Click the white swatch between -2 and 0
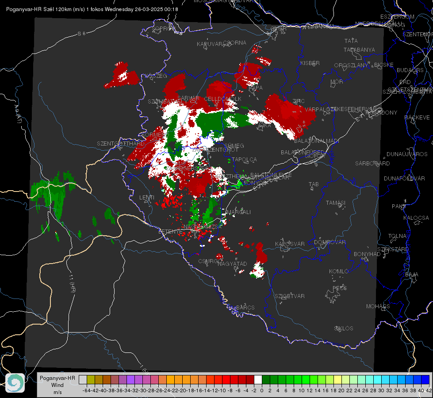 [x=258, y=380]
